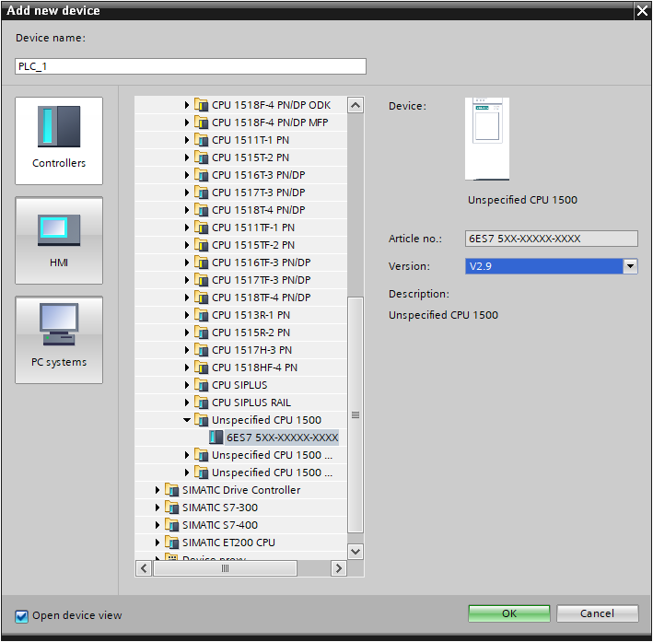Click the CPU 1516T-3 PN/DP folder icon
Image resolution: width=653 pixels, height=642 pixels.
[x=201, y=175]
